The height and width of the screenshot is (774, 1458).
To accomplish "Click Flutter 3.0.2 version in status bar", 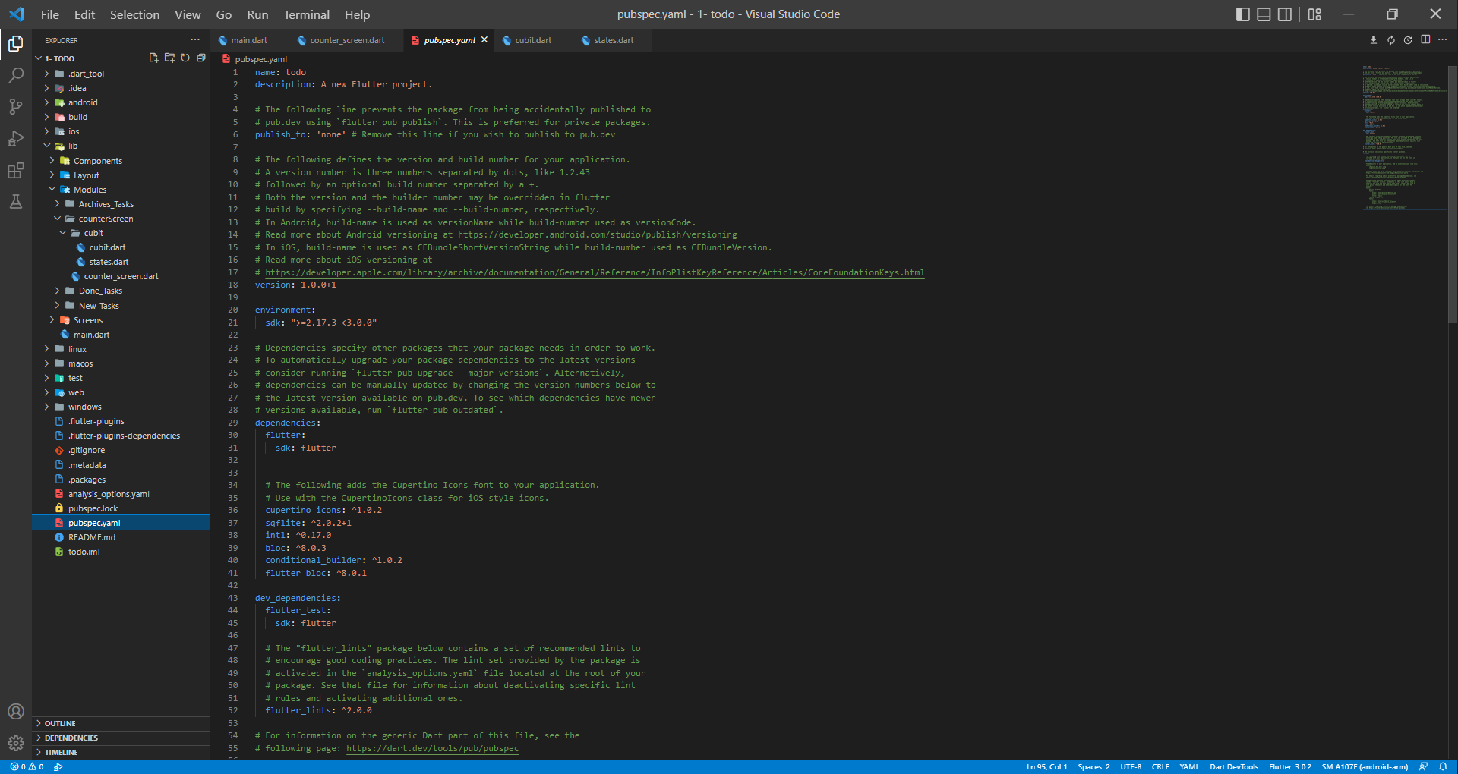I will (x=1289, y=766).
